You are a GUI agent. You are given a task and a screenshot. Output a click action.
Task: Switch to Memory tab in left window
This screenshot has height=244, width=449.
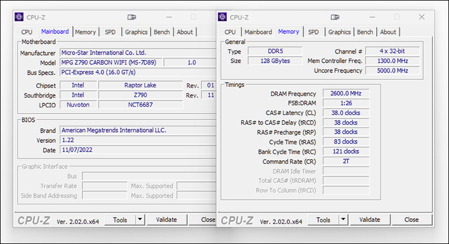click(85, 32)
